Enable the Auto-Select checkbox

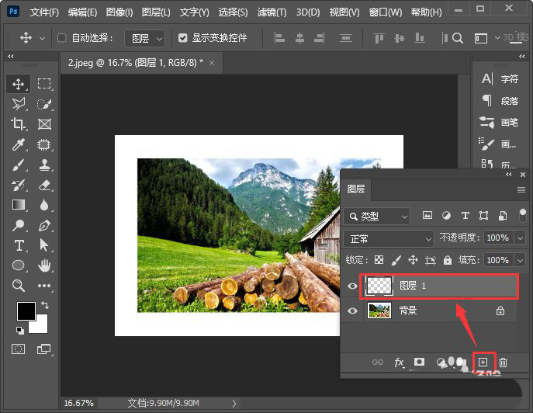61,37
